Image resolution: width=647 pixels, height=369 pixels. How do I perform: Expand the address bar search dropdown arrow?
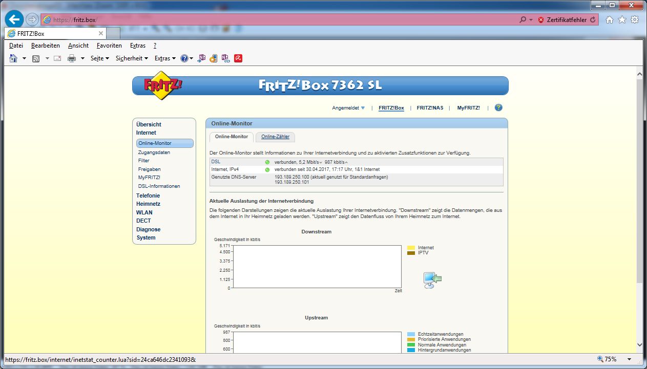531,19
